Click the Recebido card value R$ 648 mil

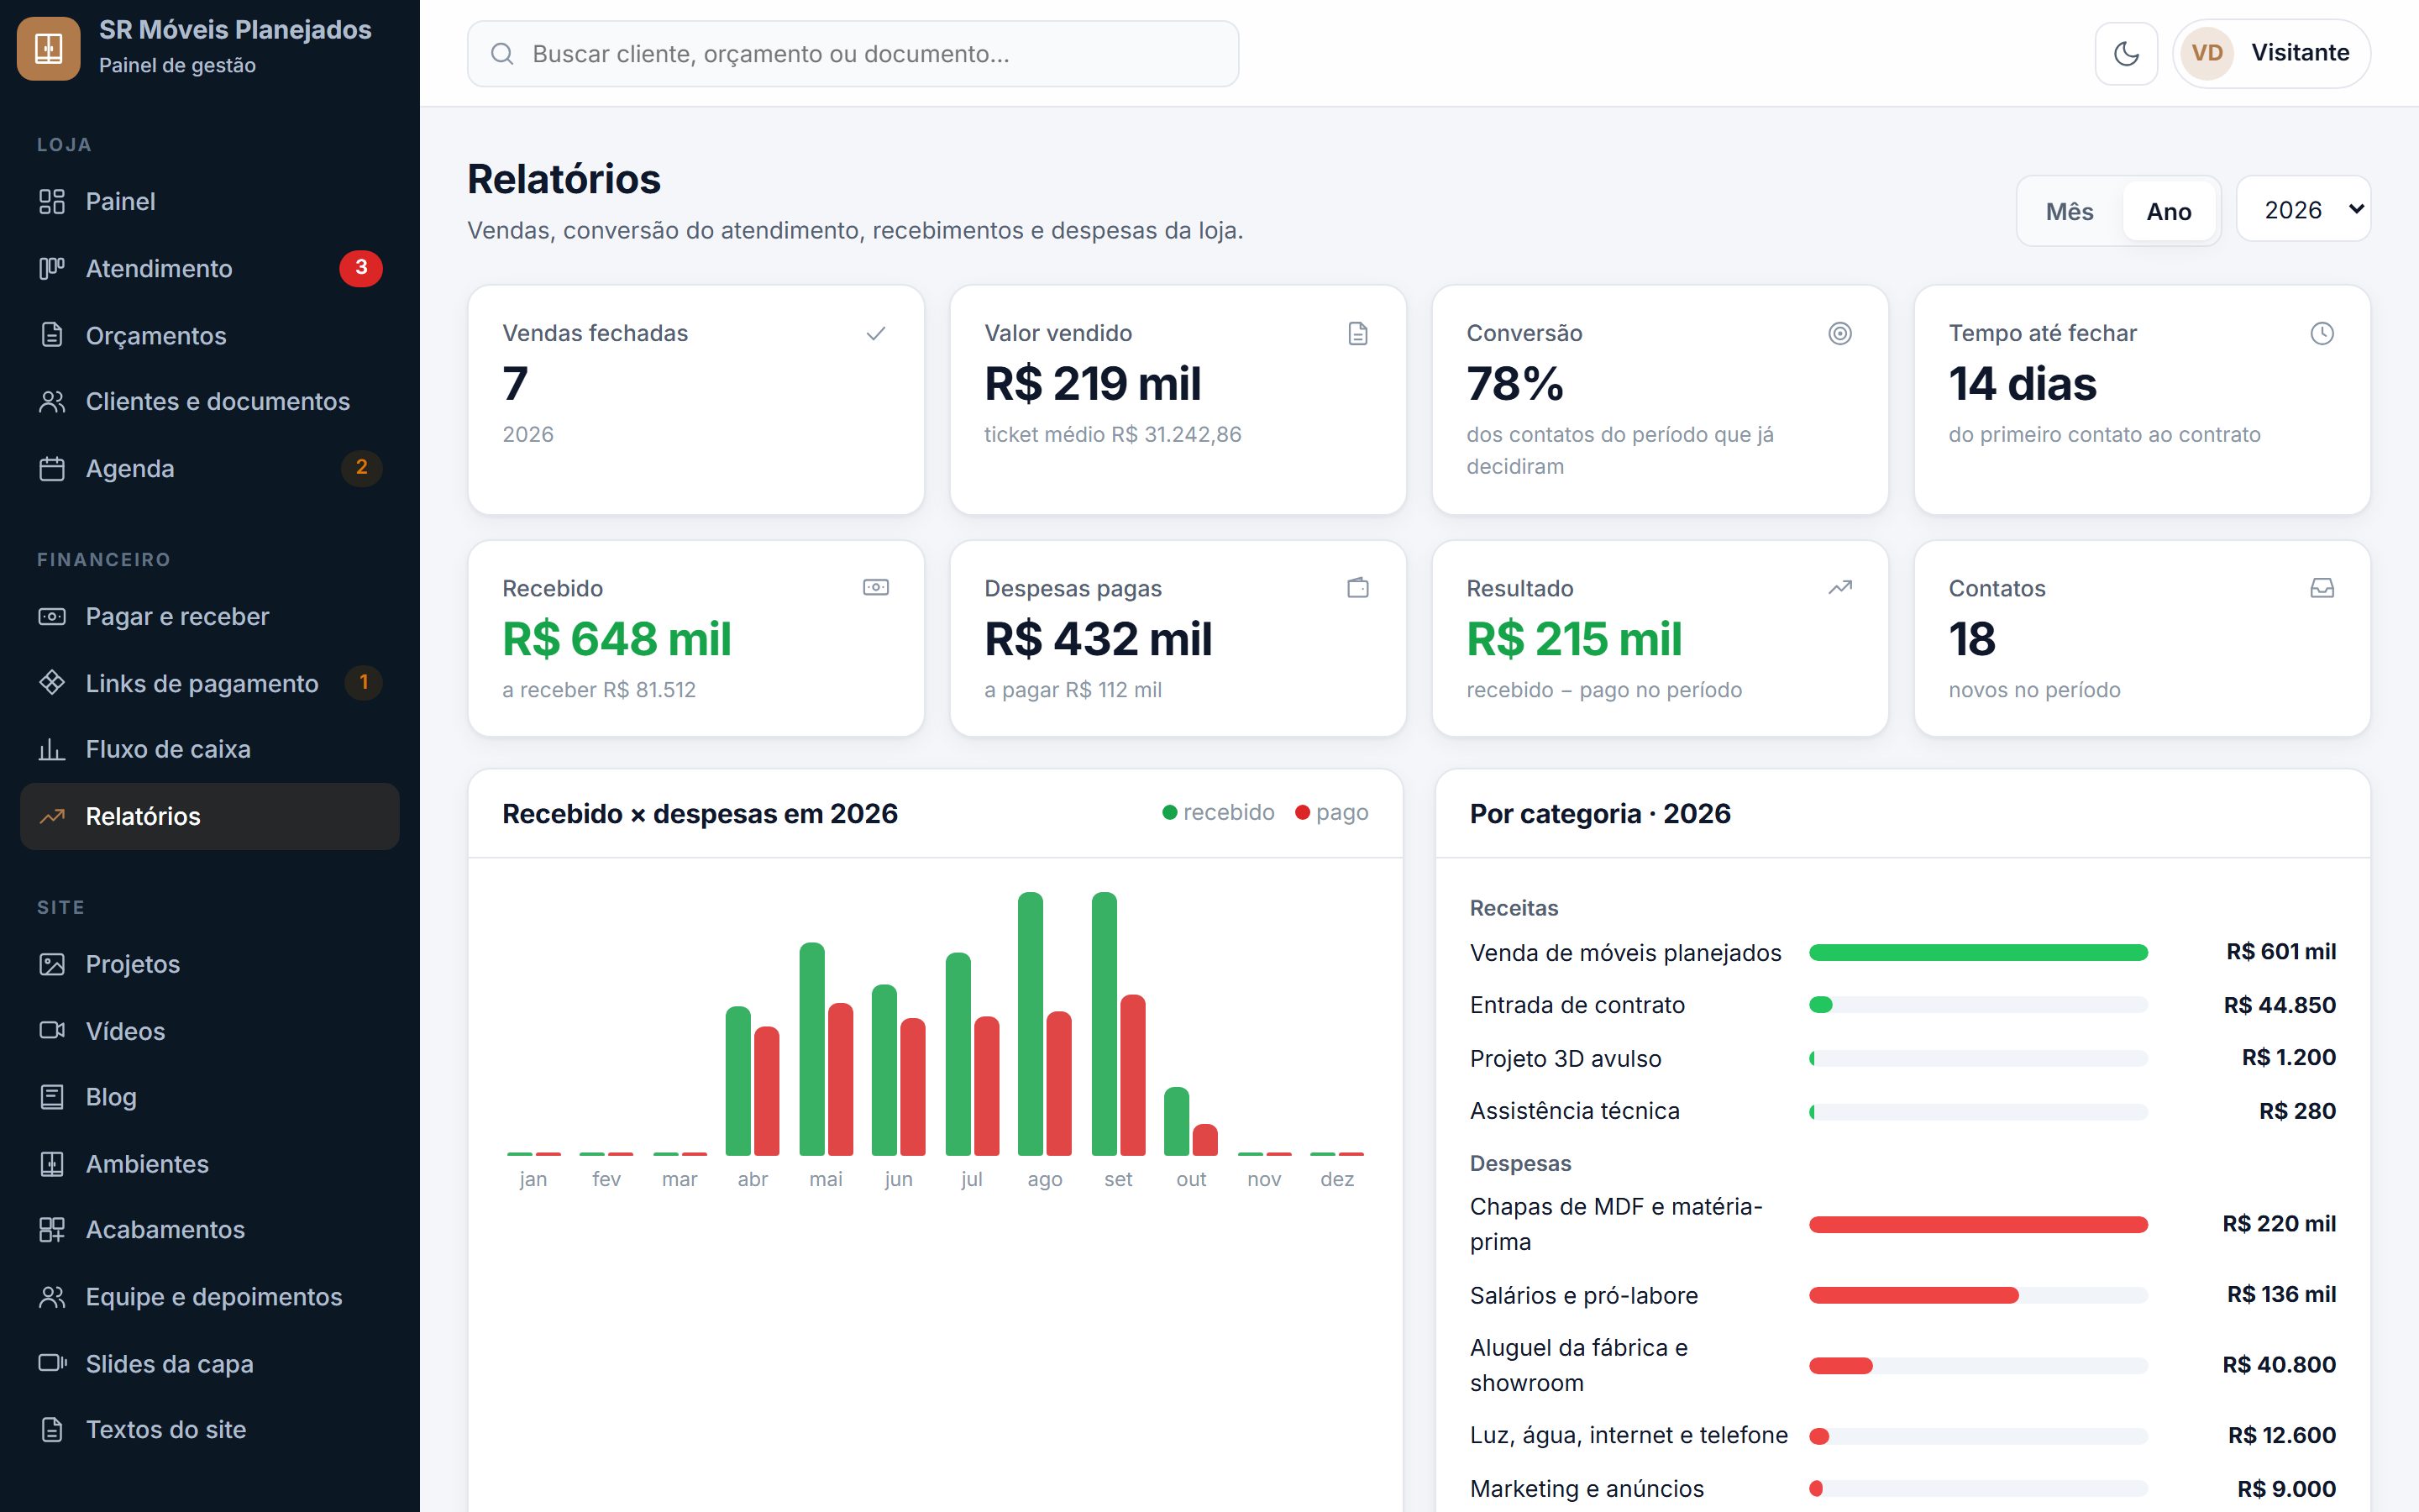(x=617, y=639)
